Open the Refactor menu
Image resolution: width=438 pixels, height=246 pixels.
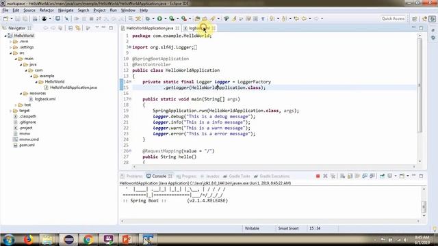[x=47, y=10]
